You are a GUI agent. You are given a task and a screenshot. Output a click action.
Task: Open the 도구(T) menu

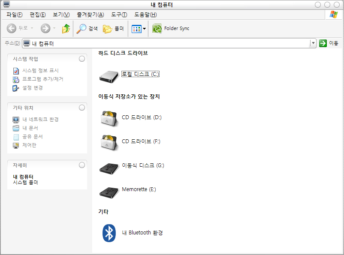pyautogui.click(x=119, y=15)
